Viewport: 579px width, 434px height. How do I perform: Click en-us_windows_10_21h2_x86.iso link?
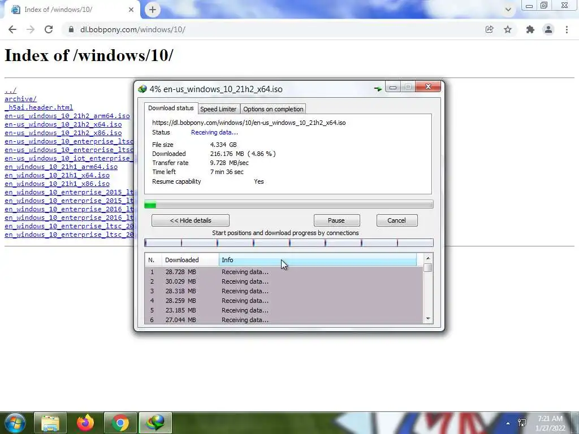pos(63,133)
